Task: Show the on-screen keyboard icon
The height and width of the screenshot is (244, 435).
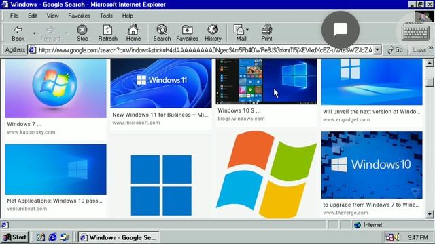Action: (415, 33)
